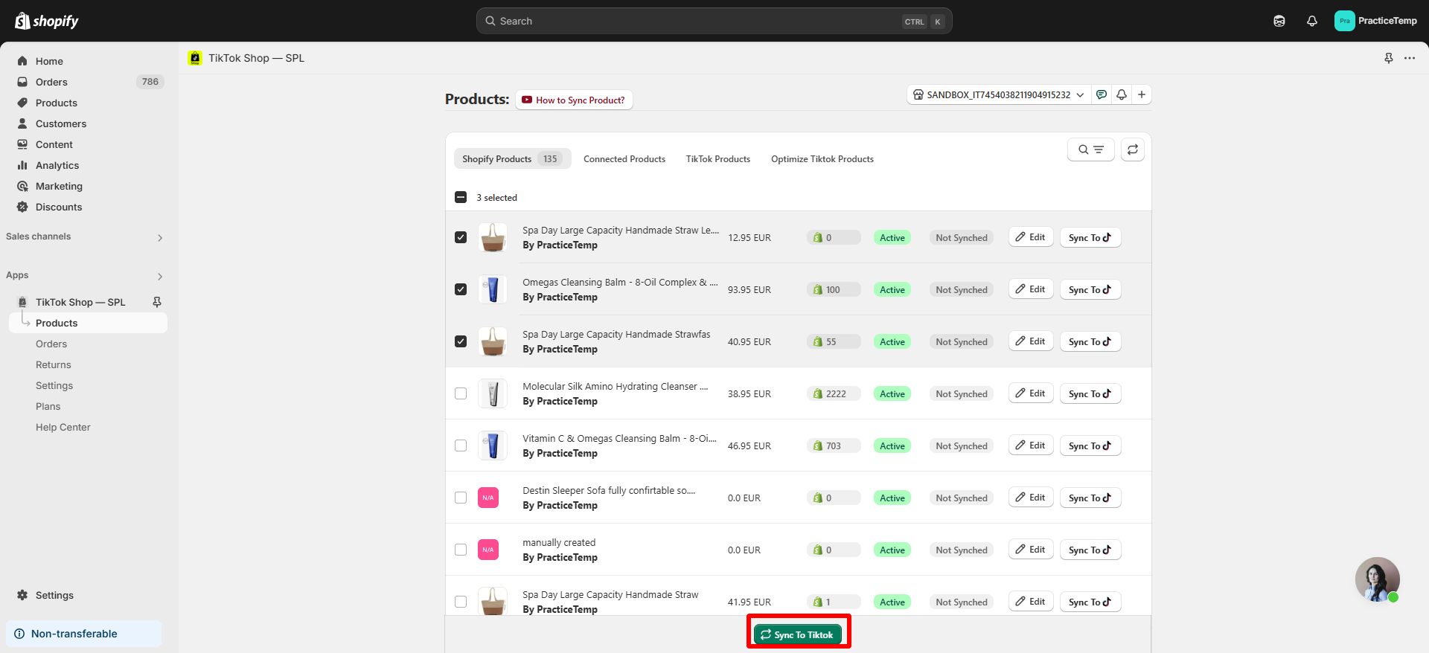This screenshot has height=653, width=1429.
Task: Click the Shopify logo
Action: pos(47,21)
